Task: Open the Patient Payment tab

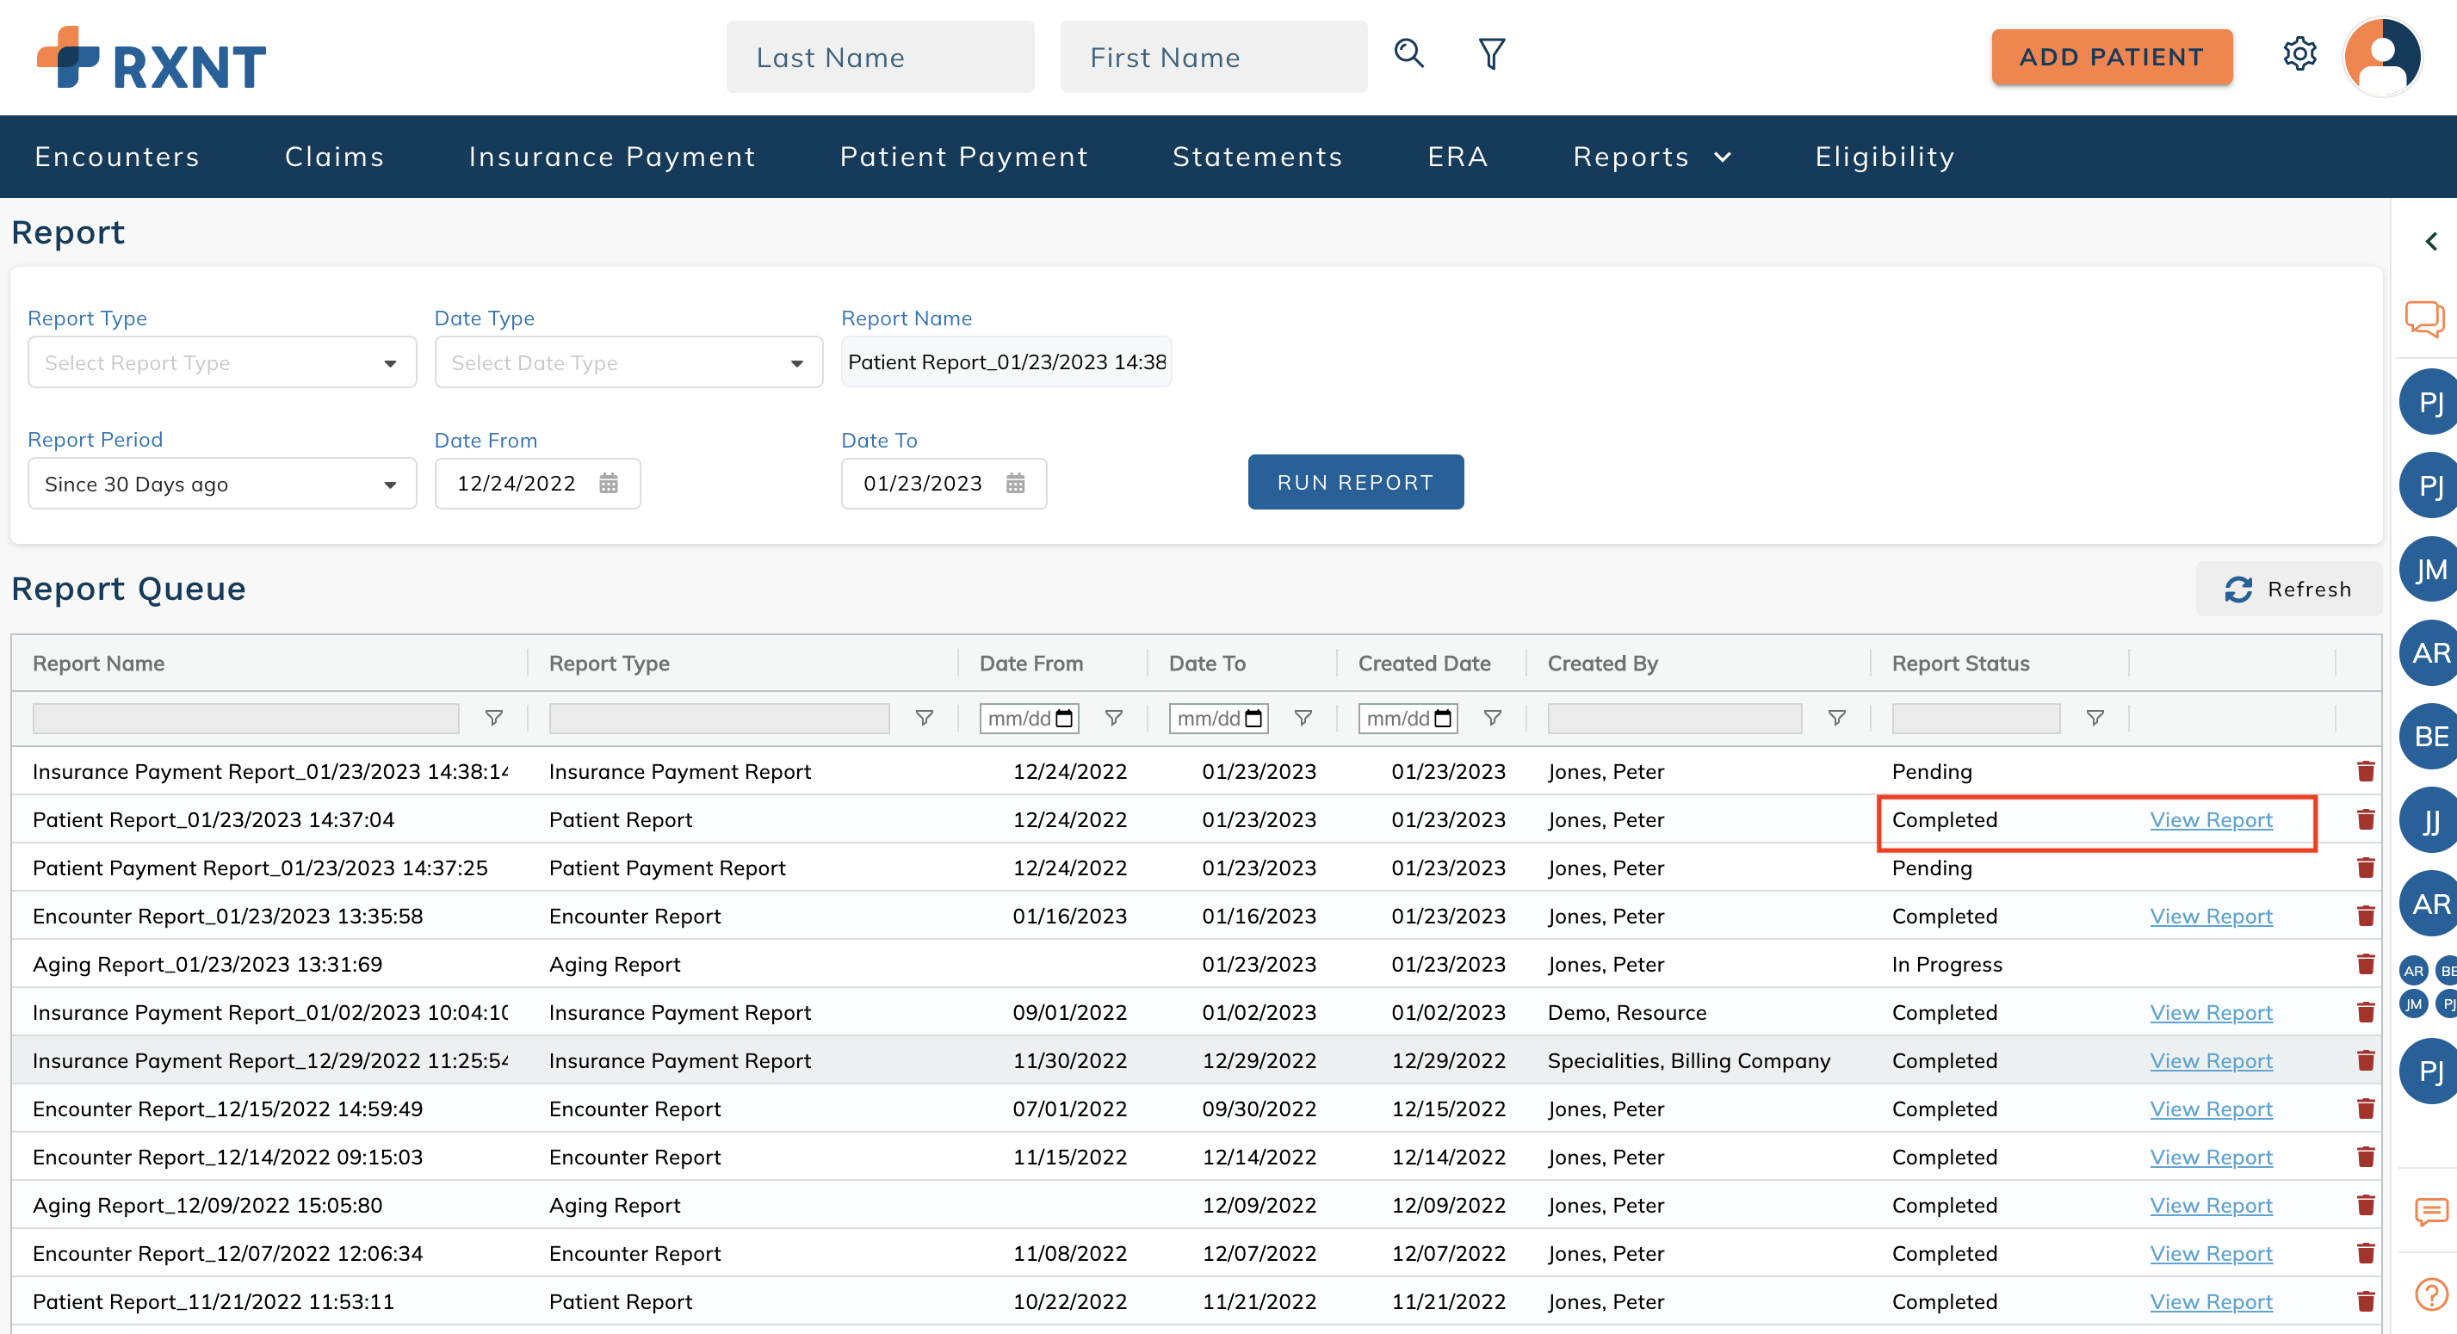Action: 964,157
